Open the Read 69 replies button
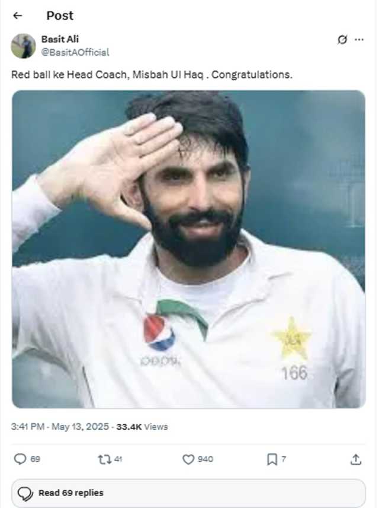This screenshot has width=379, height=508. (x=188, y=493)
